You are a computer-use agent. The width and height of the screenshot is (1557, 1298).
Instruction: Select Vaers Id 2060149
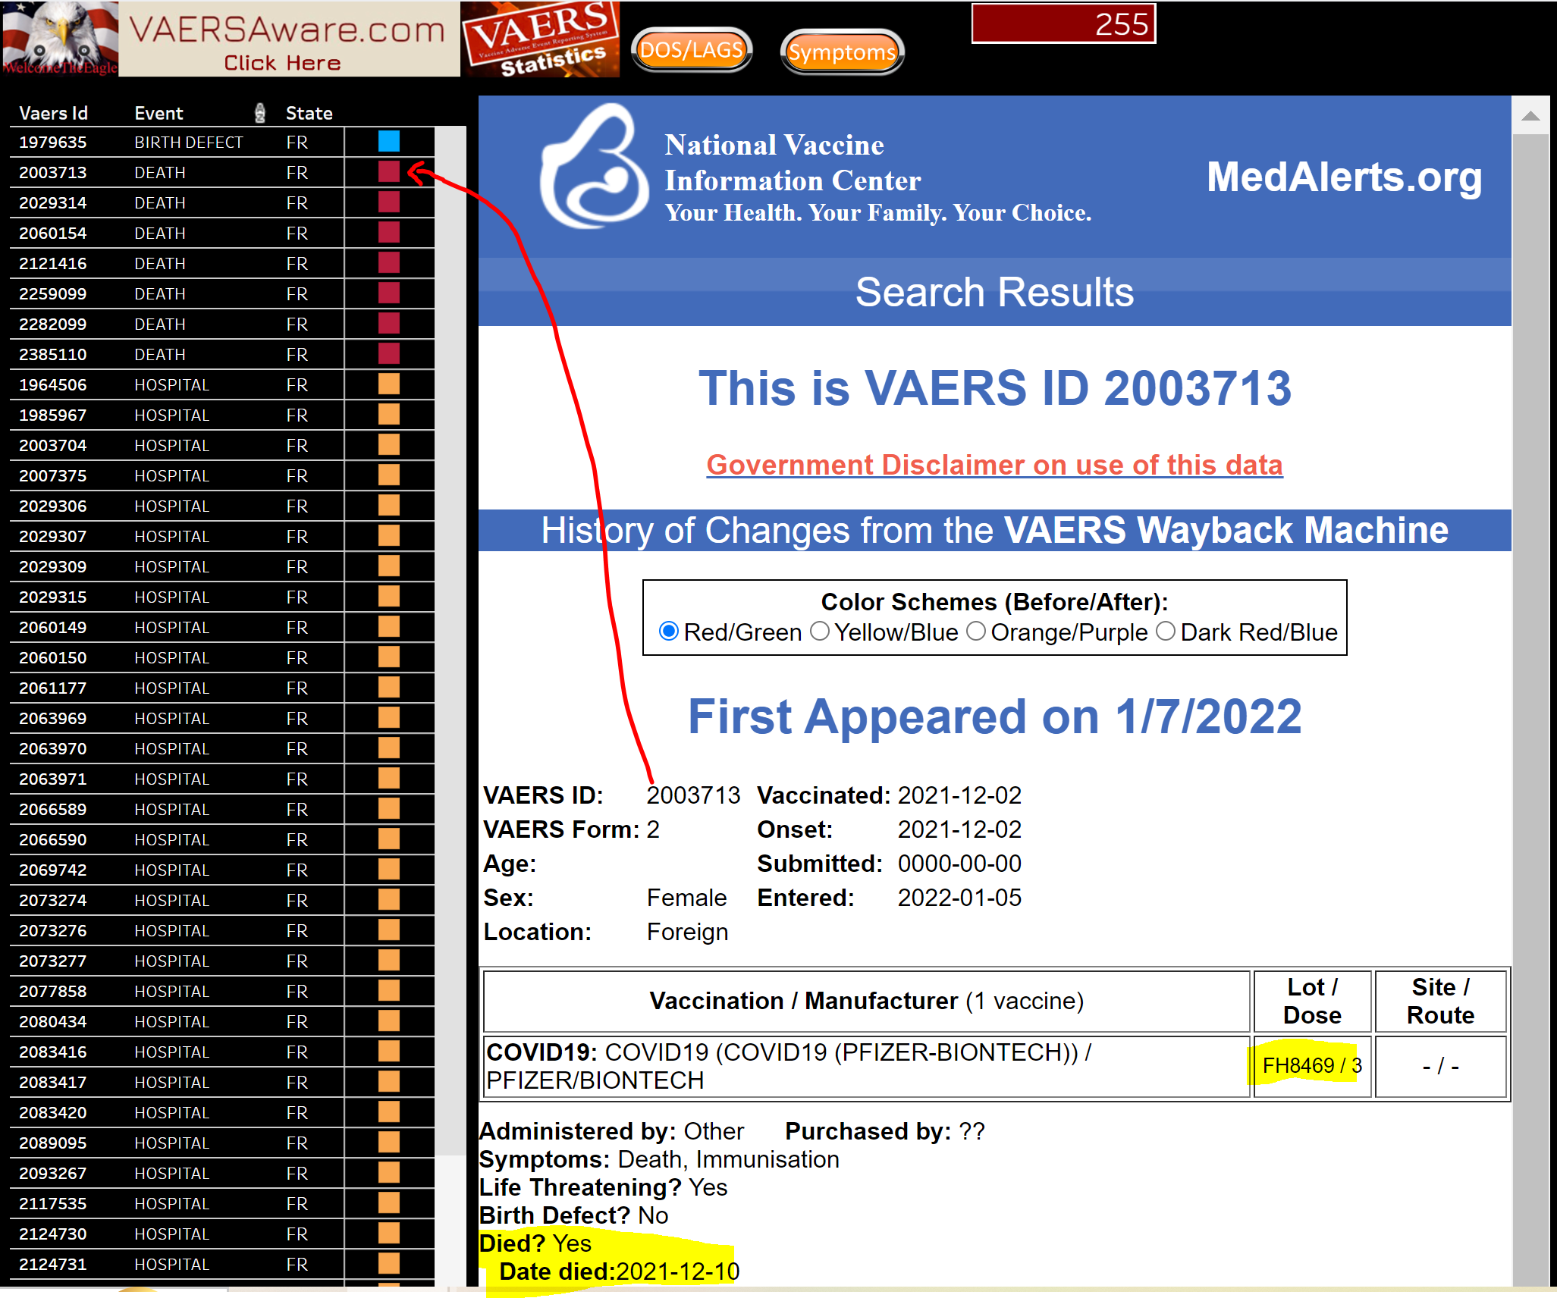coord(52,627)
